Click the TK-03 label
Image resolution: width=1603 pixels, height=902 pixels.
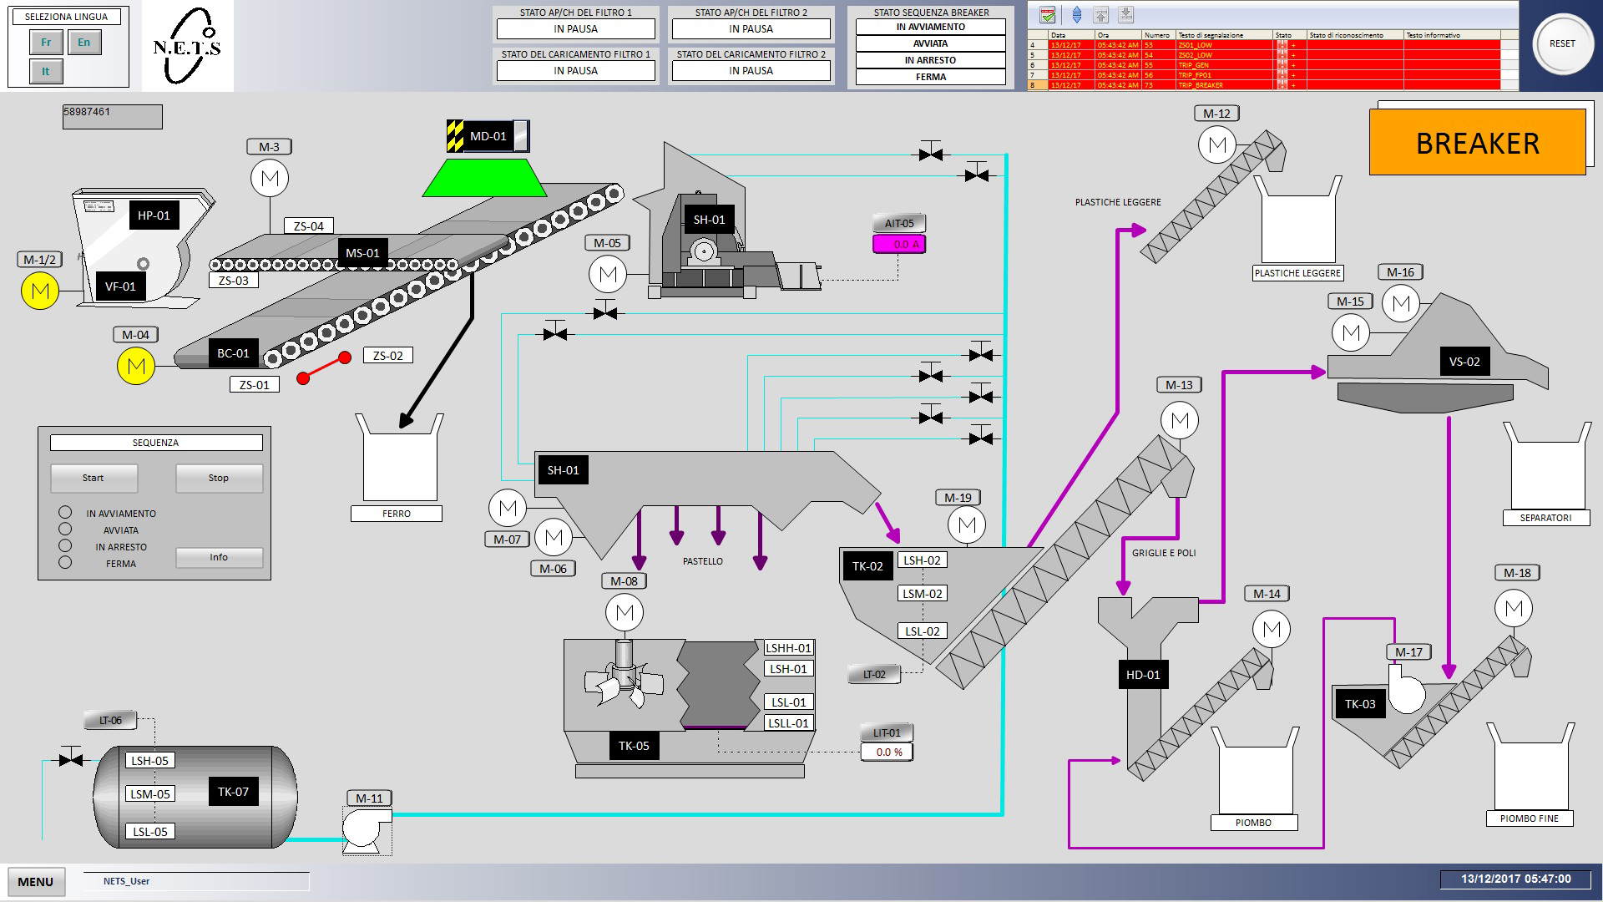point(1360,704)
